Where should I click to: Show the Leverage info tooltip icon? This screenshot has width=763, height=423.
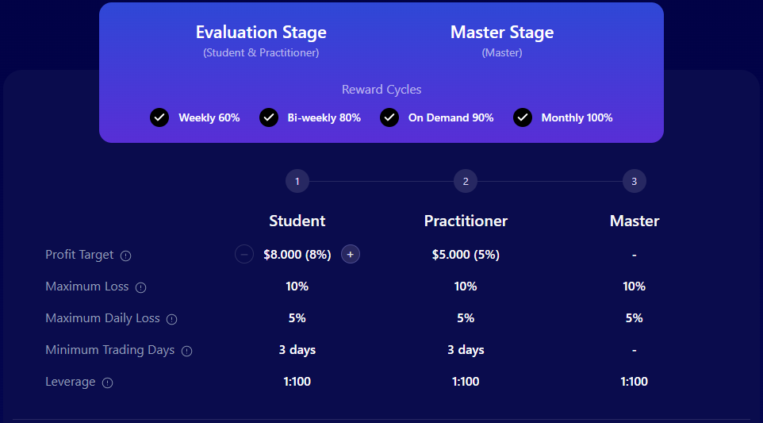coord(108,383)
